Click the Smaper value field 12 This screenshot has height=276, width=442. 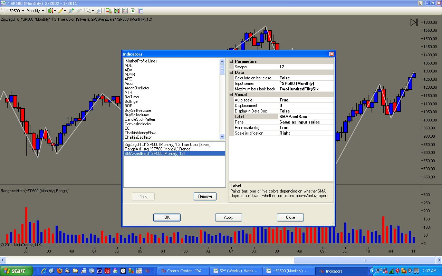click(306, 67)
